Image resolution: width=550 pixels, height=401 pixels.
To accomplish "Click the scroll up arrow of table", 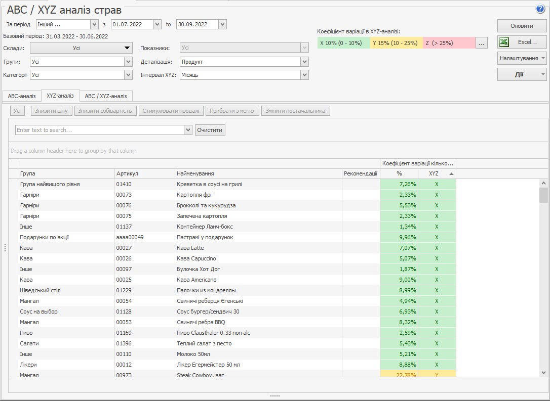I will point(543,183).
